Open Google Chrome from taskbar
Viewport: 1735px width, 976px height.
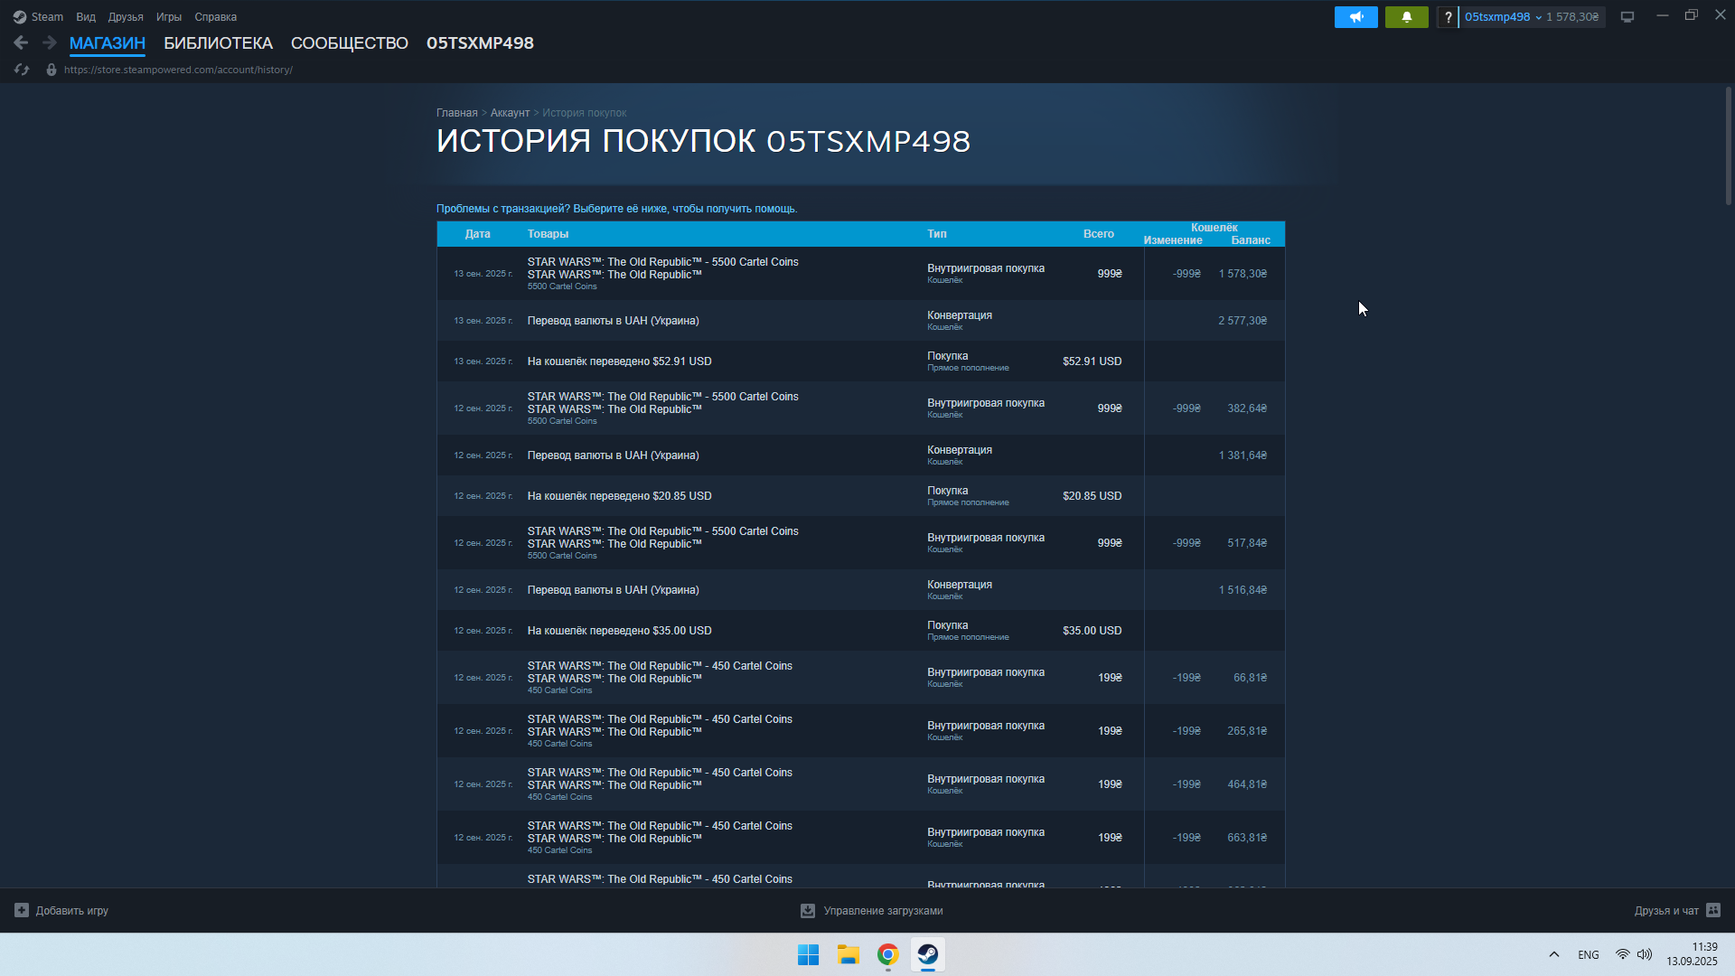tap(888, 954)
